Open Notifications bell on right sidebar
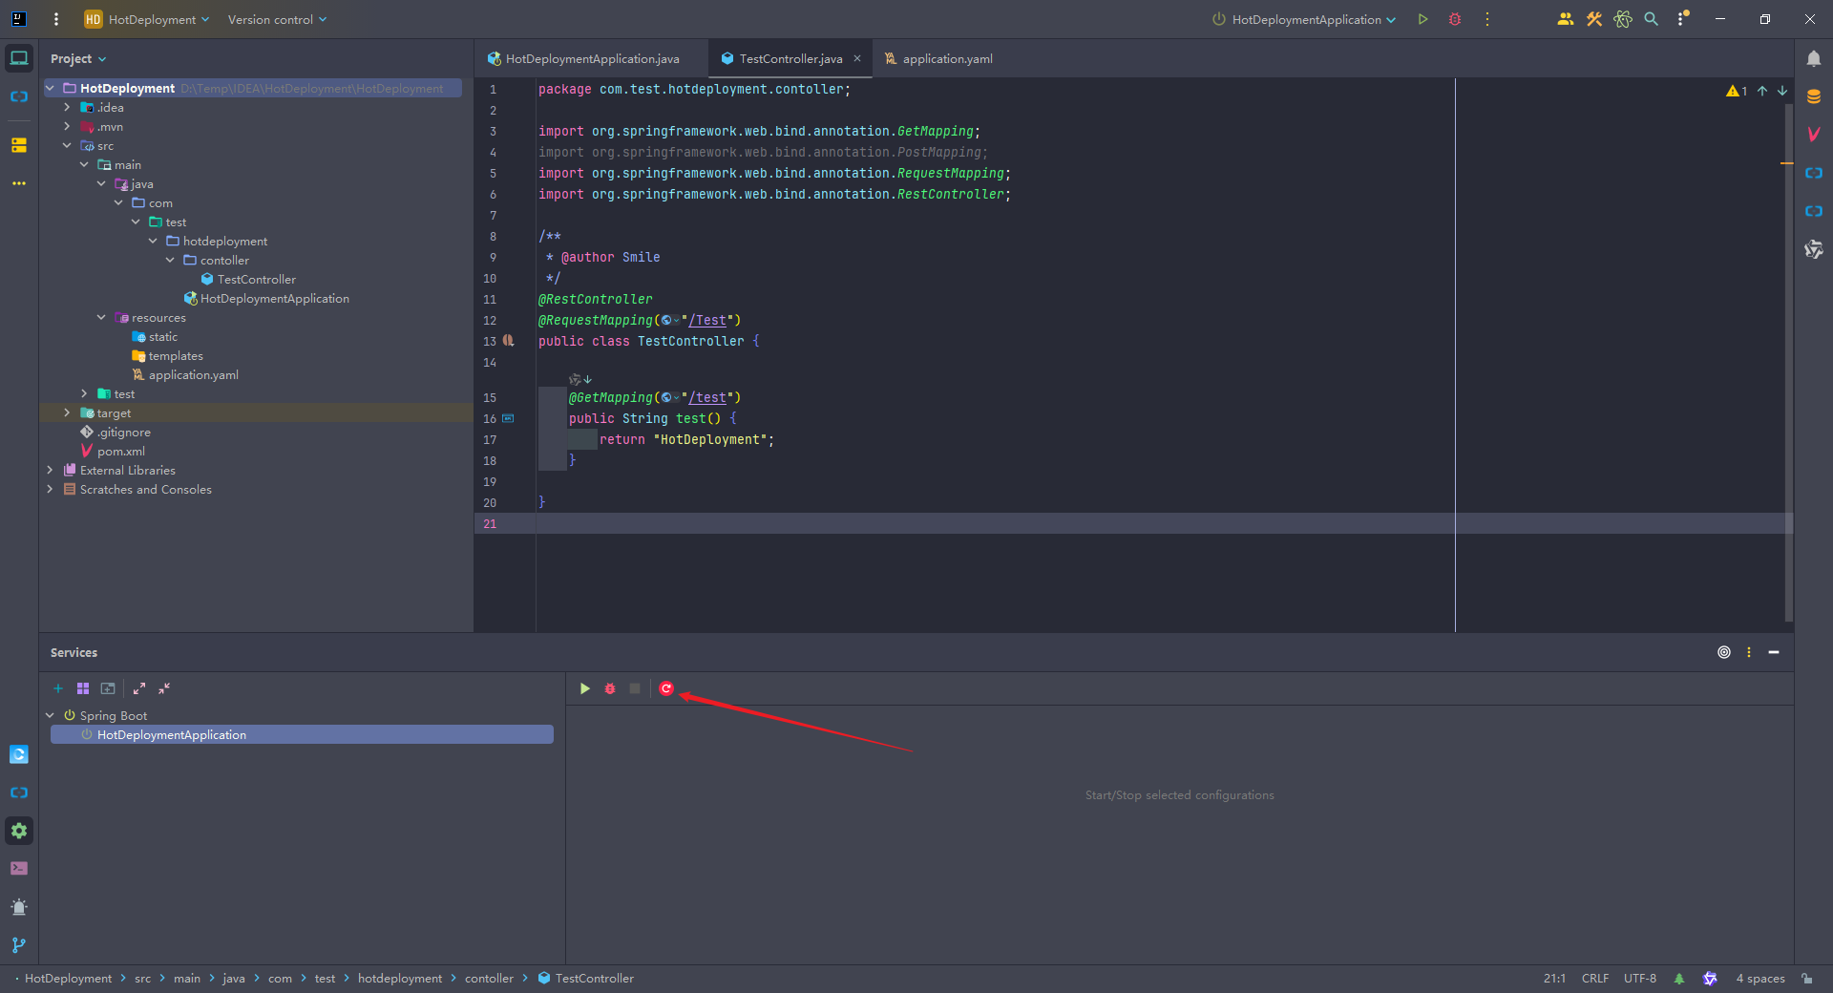1833x993 pixels. [x=1814, y=58]
